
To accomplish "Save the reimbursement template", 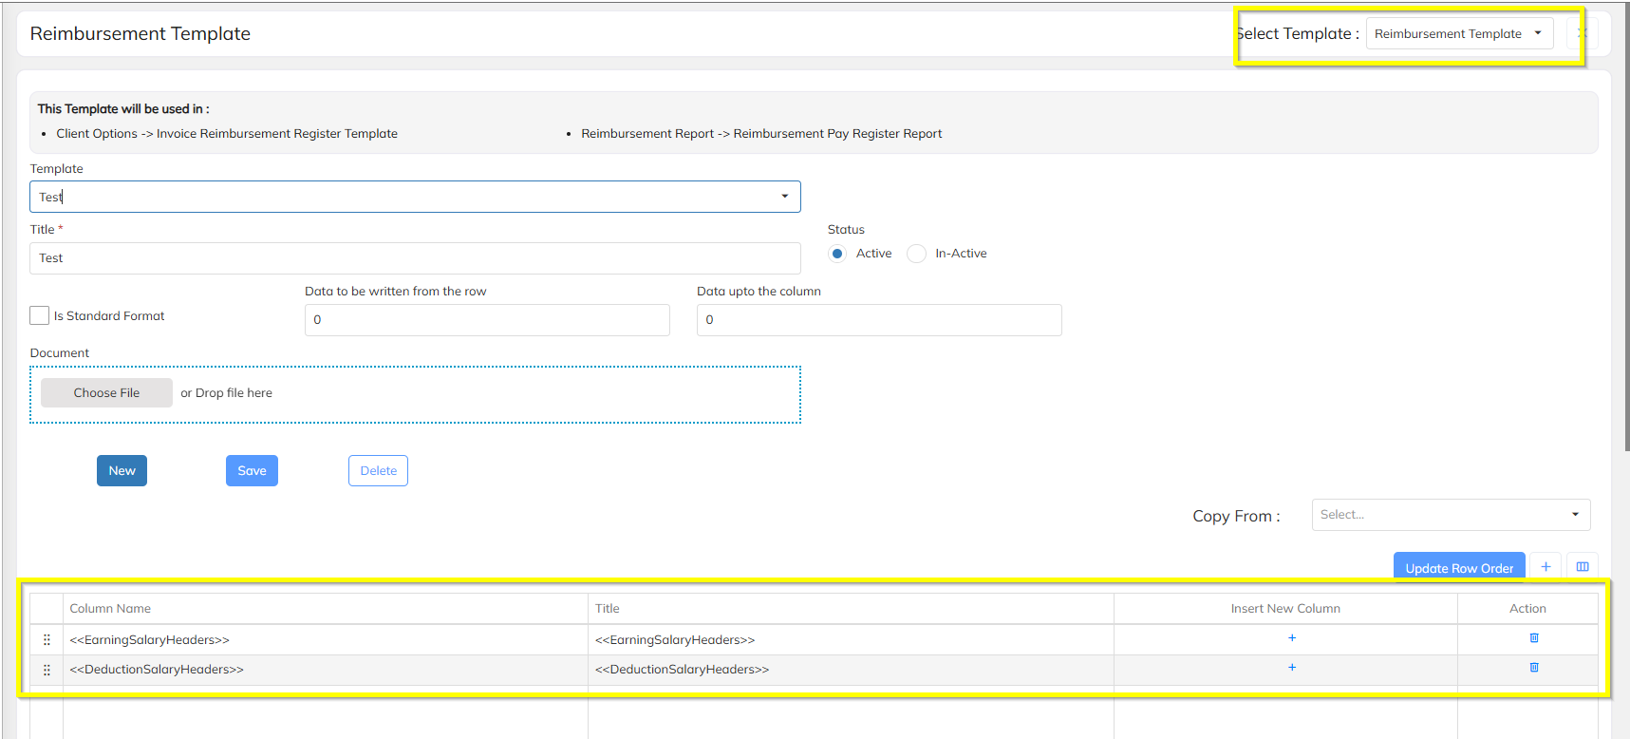I will [252, 471].
